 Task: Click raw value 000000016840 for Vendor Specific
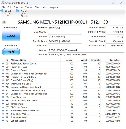pos(113,121)
